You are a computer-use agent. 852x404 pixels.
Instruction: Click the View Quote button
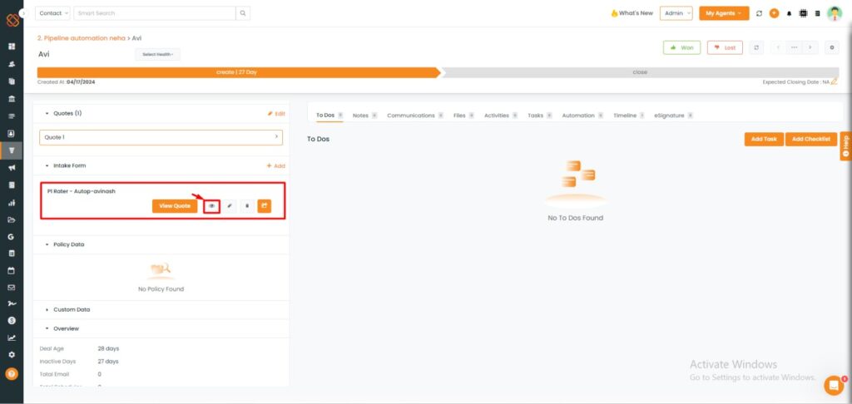175,206
